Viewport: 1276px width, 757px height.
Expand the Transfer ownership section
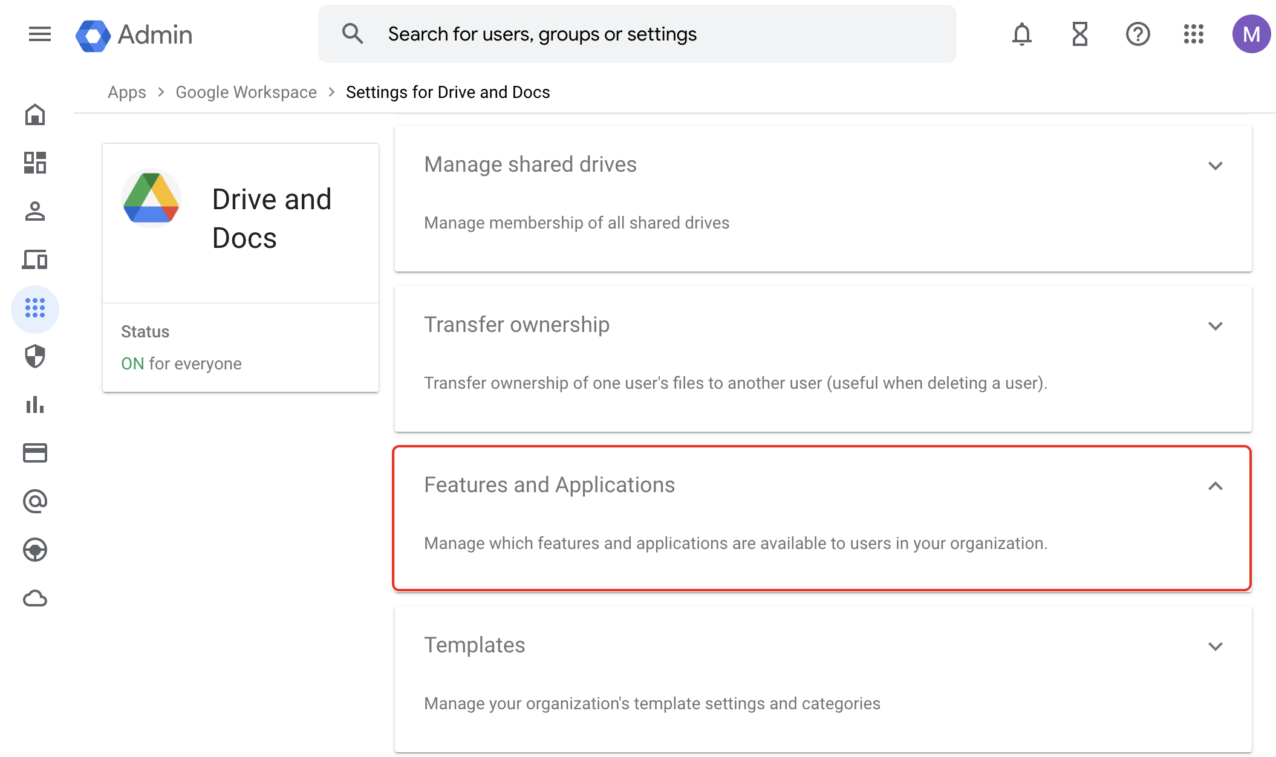pyautogui.click(x=1215, y=326)
